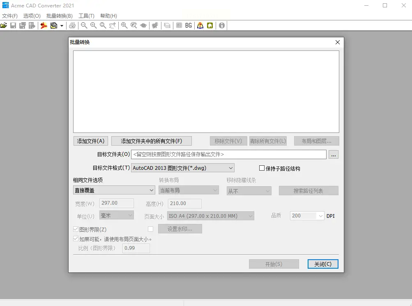Click the Pan hand icon
Screen dimensions: 412x306
pos(113,25)
